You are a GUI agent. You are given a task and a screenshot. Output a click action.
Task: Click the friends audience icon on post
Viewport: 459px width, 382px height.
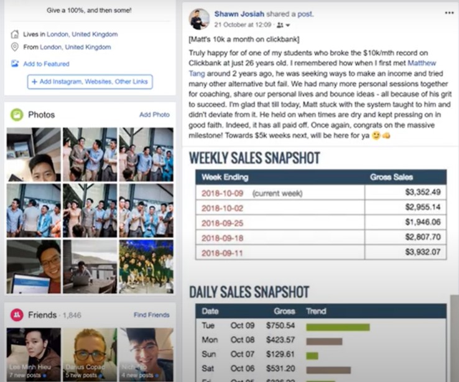tap(280, 25)
